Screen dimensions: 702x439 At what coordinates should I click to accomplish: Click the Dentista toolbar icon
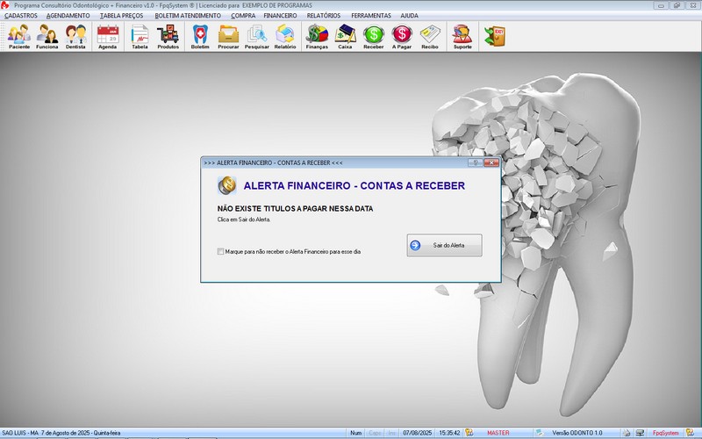pyautogui.click(x=75, y=37)
